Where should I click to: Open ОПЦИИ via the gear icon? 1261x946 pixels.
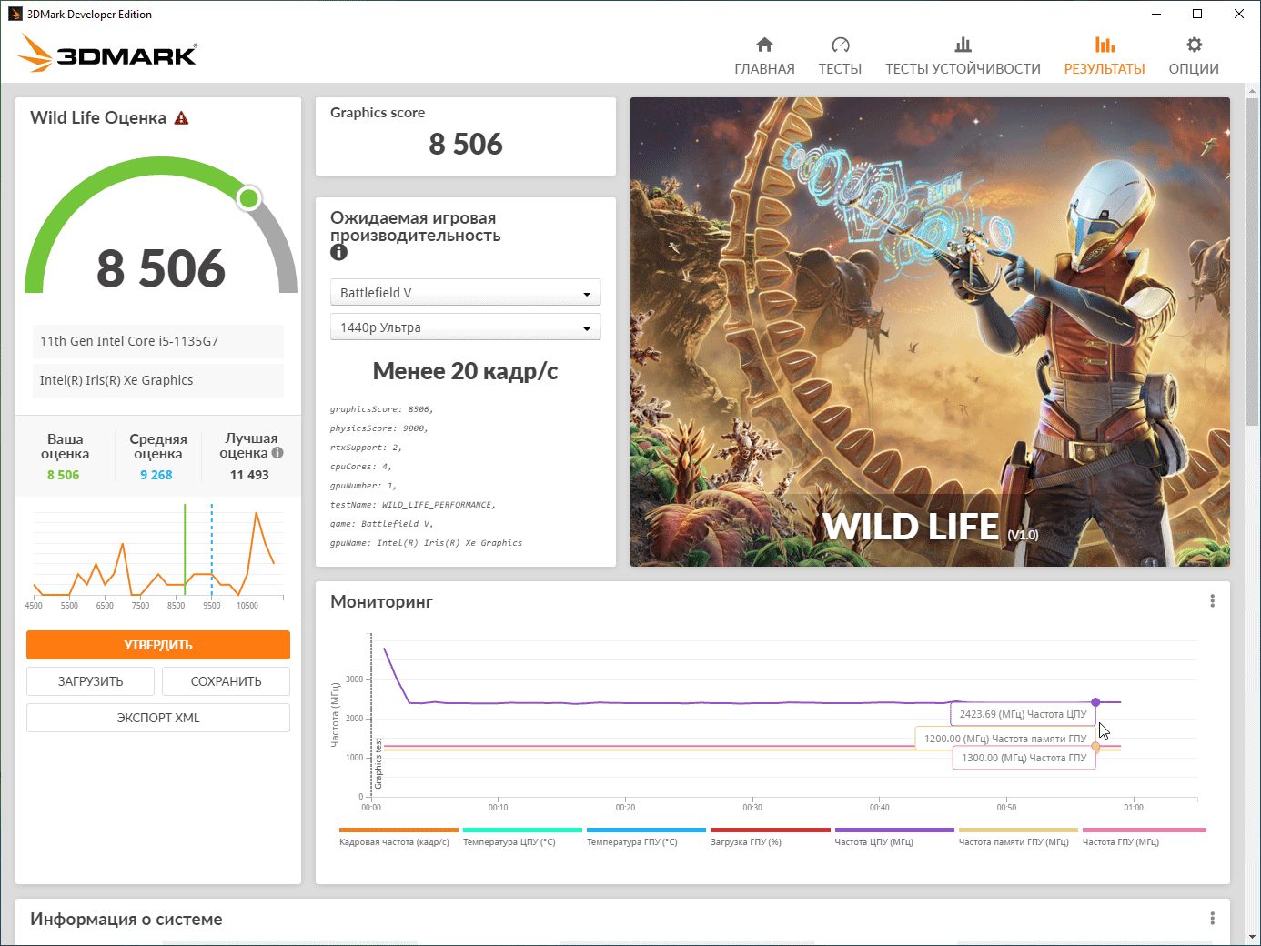[x=1194, y=55]
